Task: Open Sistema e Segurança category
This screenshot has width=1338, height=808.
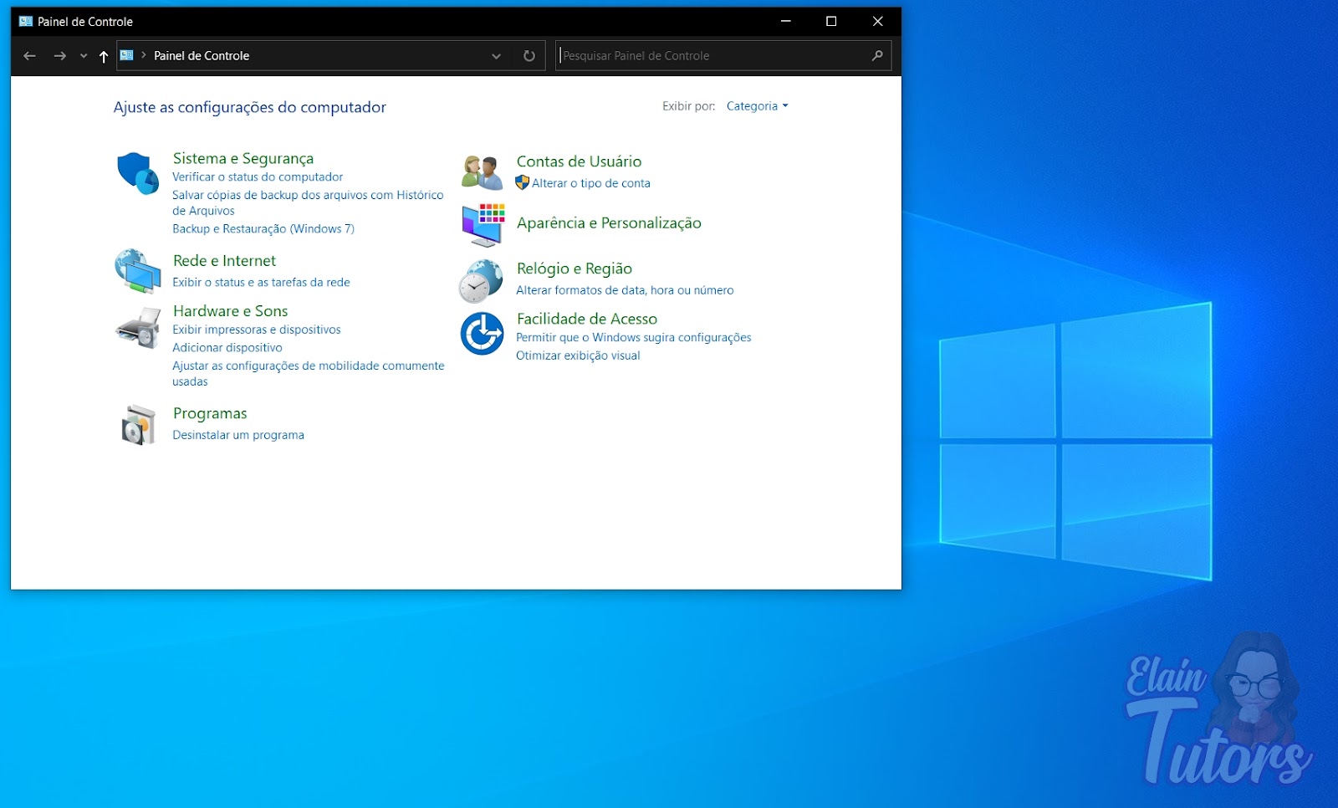Action: click(x=243, y=158)
